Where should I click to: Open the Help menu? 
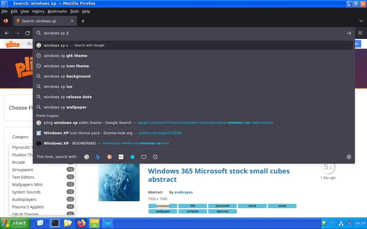[86, 11]
